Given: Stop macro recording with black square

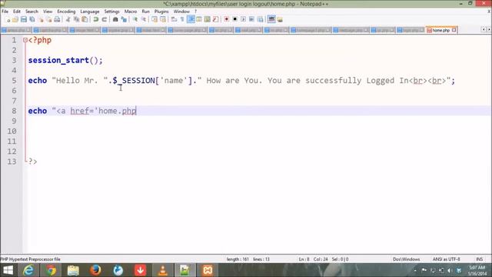Looking at the screenshot, I should click(x=234, y=19).
